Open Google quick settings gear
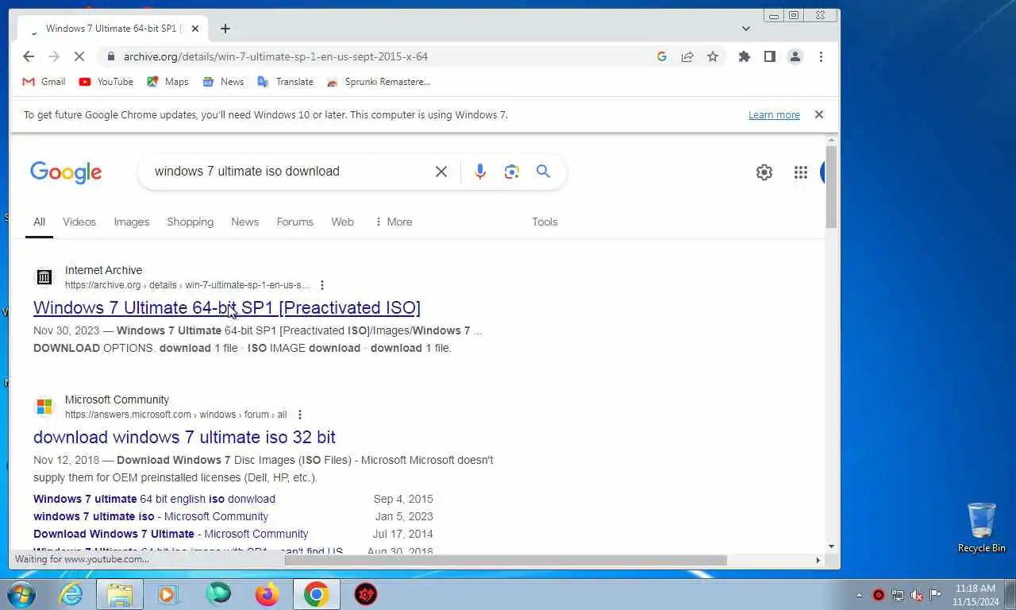This screenshot has height=610, width=1016. [764, 172]
